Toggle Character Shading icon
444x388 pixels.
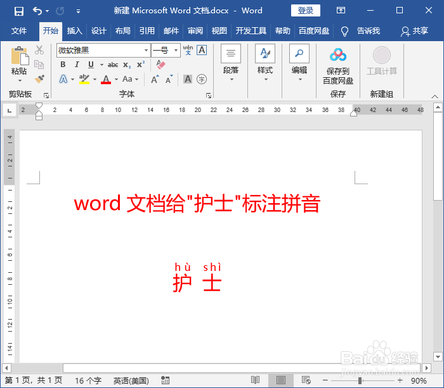pos(188,79)
